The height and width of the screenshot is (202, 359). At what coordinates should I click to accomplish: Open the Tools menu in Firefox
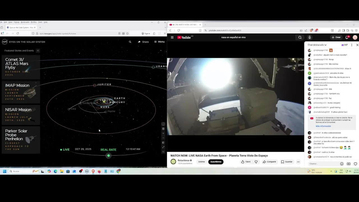pos(40,22)
